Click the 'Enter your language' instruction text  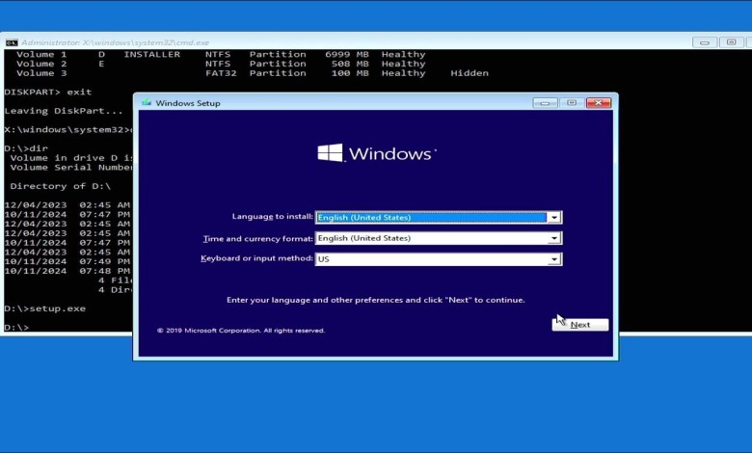[376, 300]
